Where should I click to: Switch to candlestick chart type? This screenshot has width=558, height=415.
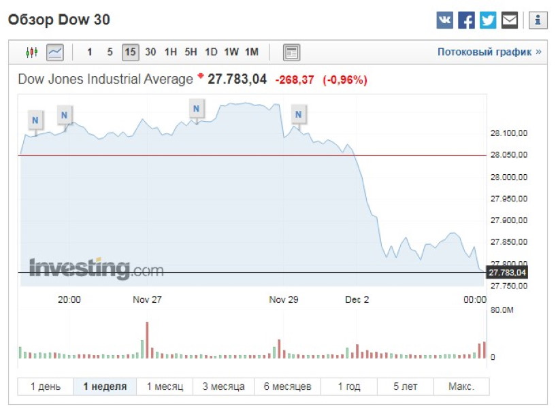click(x=31, y=52)
